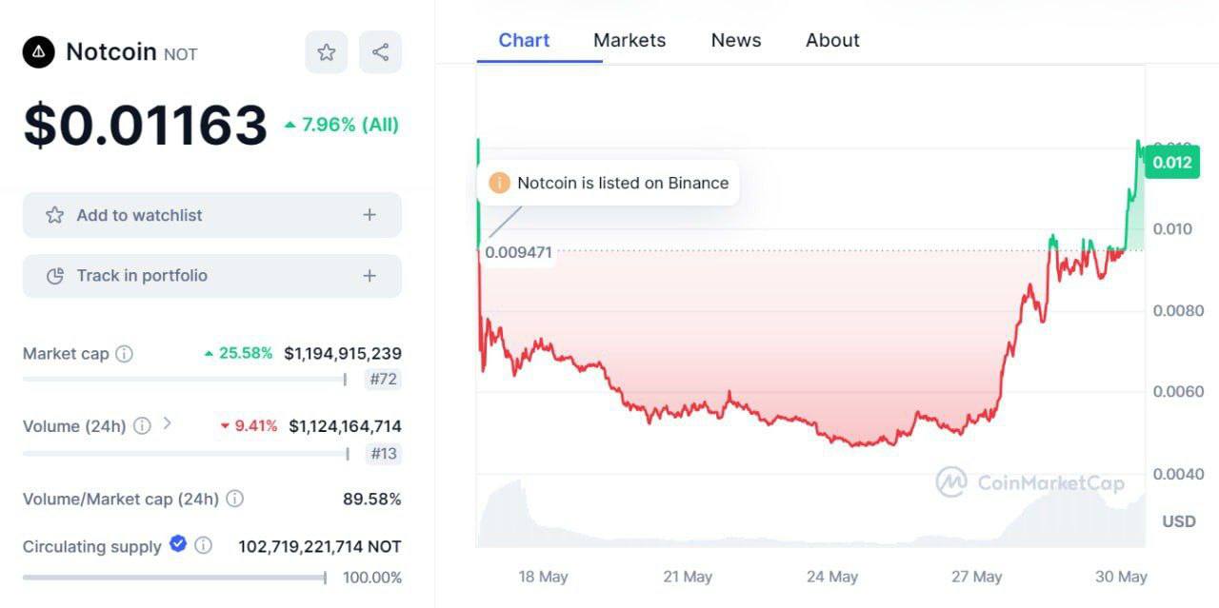The height and width of the screenshot is (608, 1219).
Task: Click plus sign on Track in portfolio
Action: (x=370, y=276)
